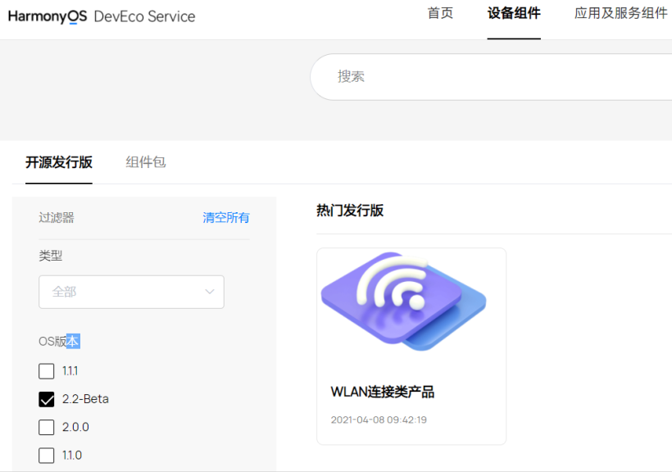Open the 类型 全部 dropdown
Screen dimensions: 672x472
coord(131,292)
